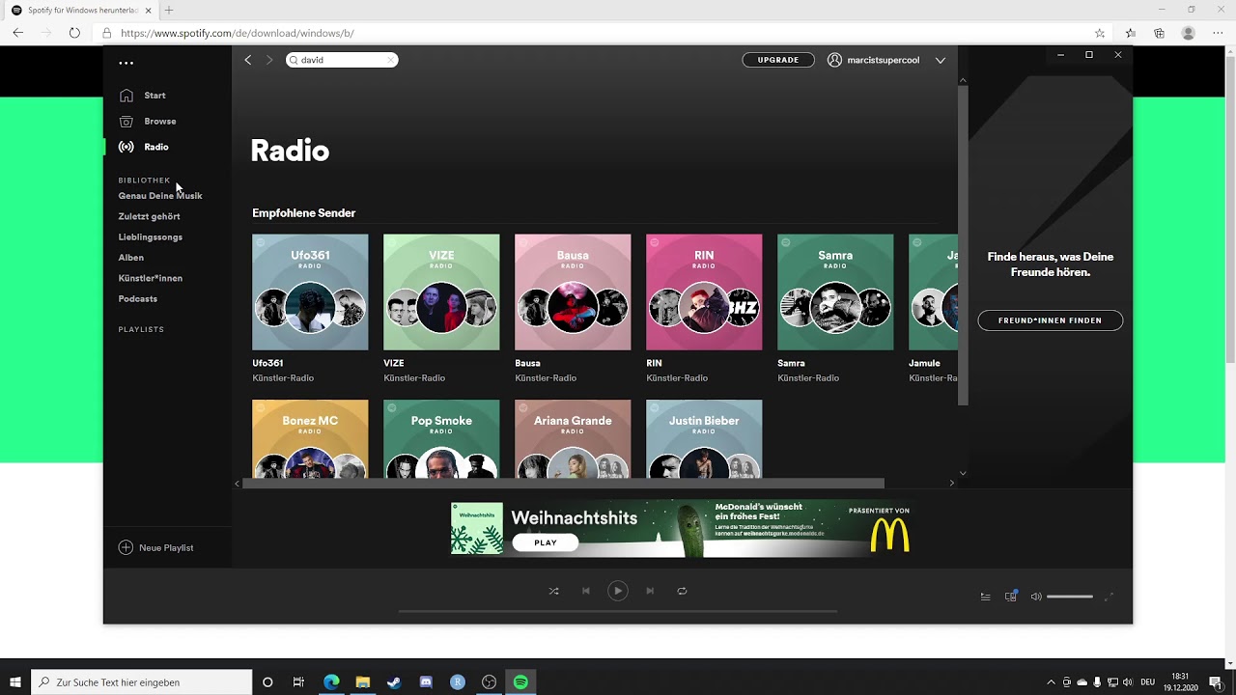Click the UPGRADE button

click(778, 60)
